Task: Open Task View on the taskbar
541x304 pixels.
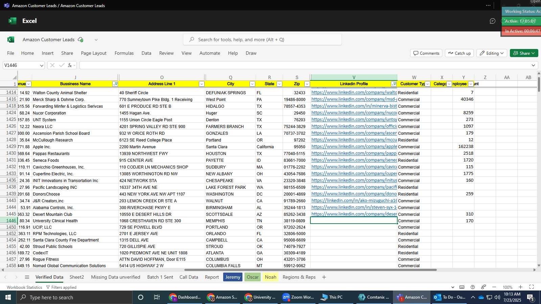Action: [157, 297]
